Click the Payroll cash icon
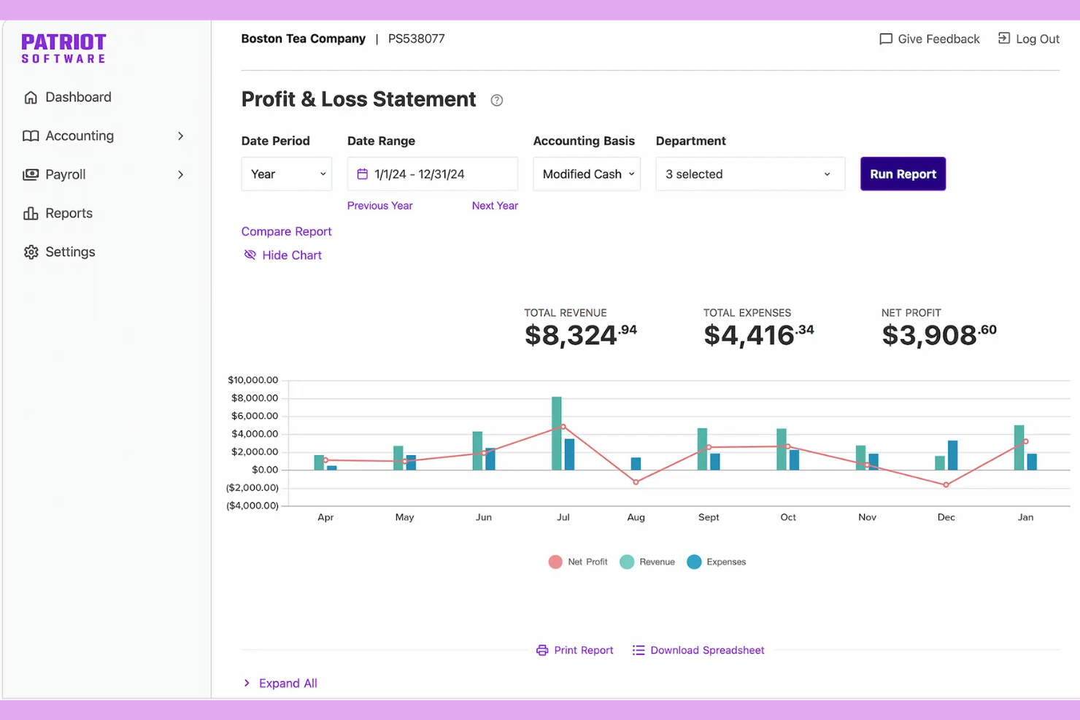This screenshot has height=720, width=1080. (x=31, y=174)
